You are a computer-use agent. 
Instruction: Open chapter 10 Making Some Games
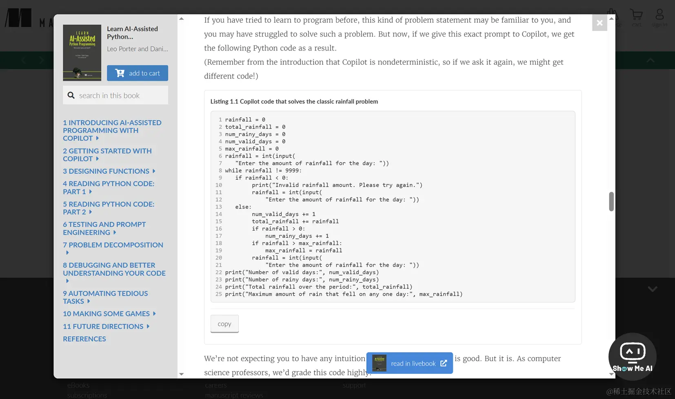(x=106, y=314)
